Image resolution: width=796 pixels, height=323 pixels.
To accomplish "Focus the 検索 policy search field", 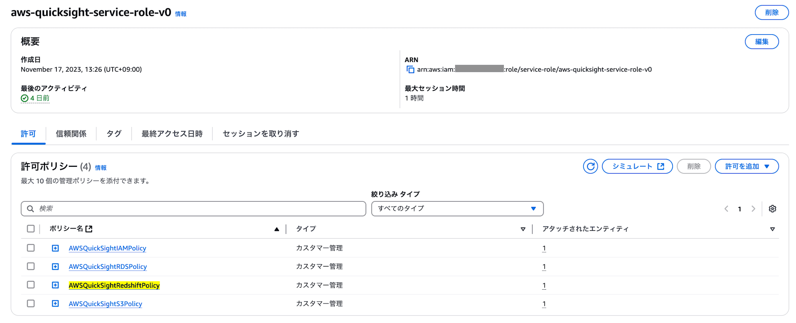I will click(193, 209).
